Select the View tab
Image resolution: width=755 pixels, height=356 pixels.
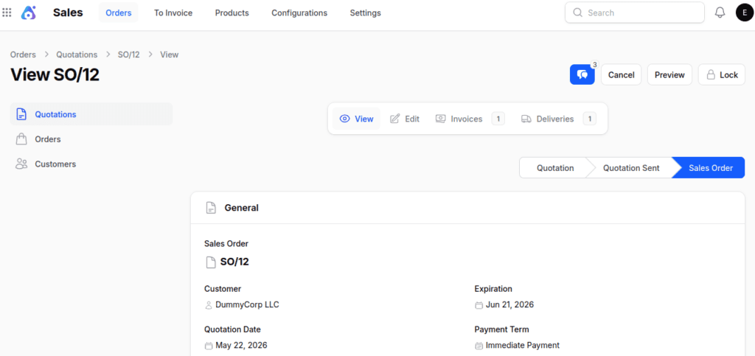(x=356, y=119)
